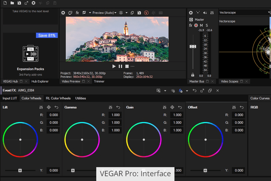Reset the Gamma color wheel
Screen dimensions: 271x181
click(118, 107)
